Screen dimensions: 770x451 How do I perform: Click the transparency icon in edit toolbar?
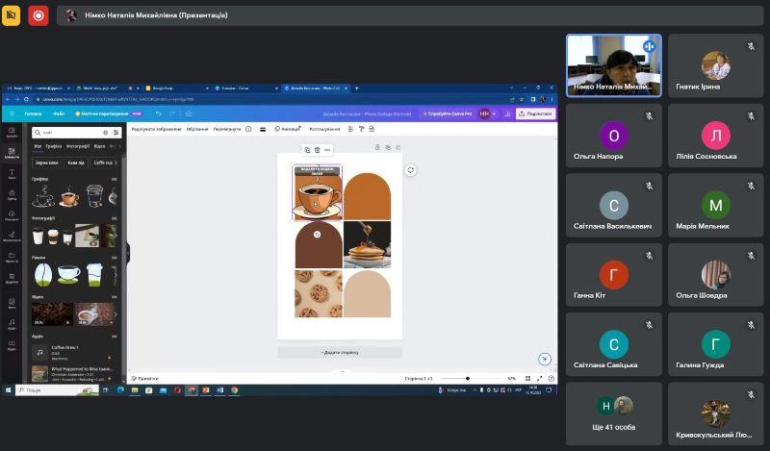[x=350, y=129]
